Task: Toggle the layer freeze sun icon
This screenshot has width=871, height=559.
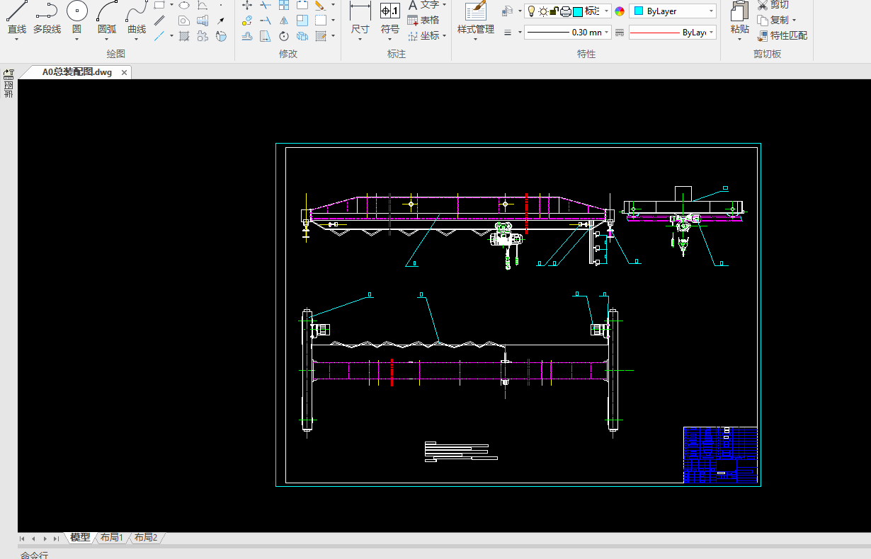Action: 542,11
